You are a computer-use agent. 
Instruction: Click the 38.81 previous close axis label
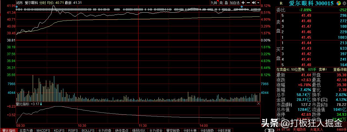tap(12, 40)
